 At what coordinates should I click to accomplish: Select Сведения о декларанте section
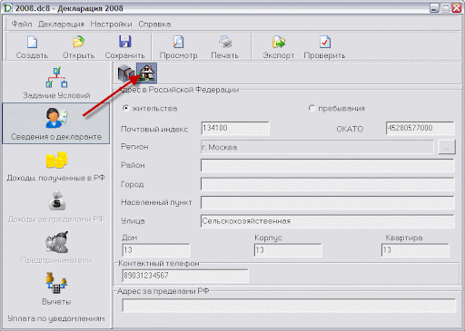(x=56, y=123)
